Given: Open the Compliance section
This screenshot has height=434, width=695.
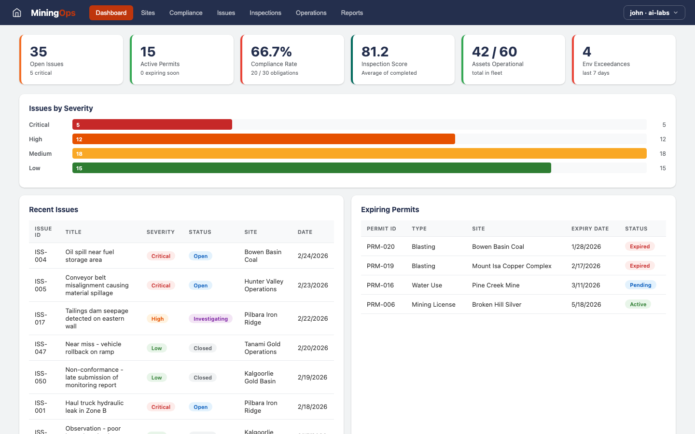Looking at the screenshot, I should pos(186,13).
